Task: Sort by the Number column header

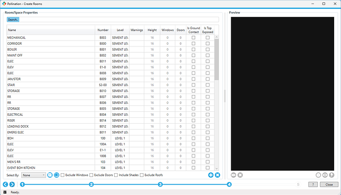Action: click(x=103, y=30)
